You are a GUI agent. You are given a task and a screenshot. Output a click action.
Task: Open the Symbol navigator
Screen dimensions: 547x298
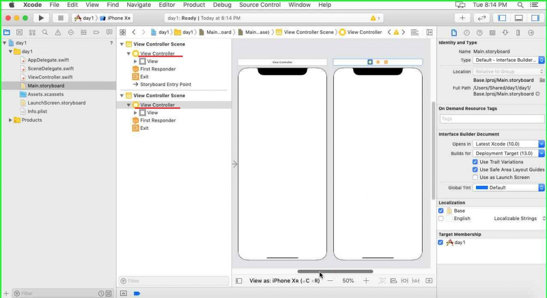[32, 32]
